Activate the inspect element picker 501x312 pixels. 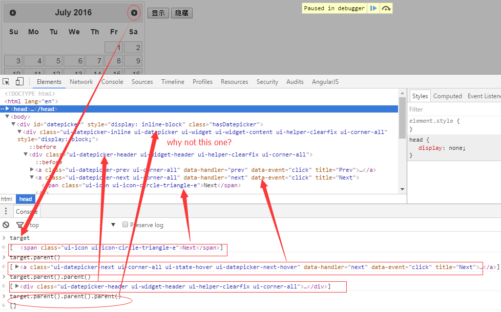click(6, 82)
